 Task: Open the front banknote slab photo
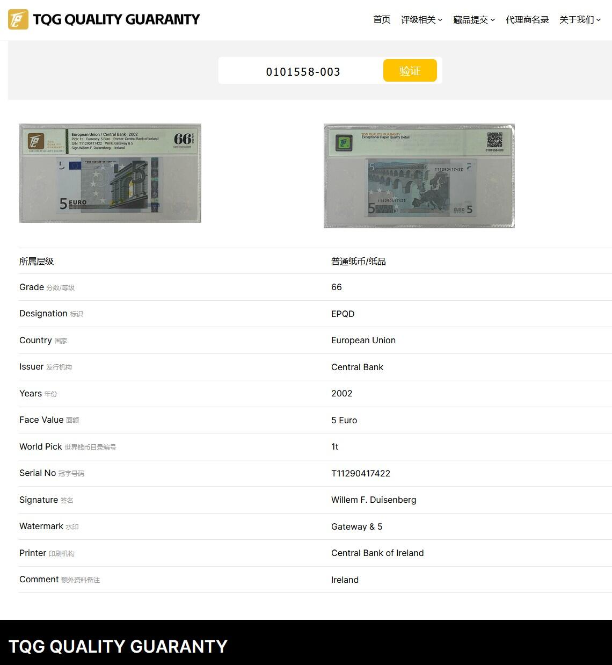pos(110,173)
